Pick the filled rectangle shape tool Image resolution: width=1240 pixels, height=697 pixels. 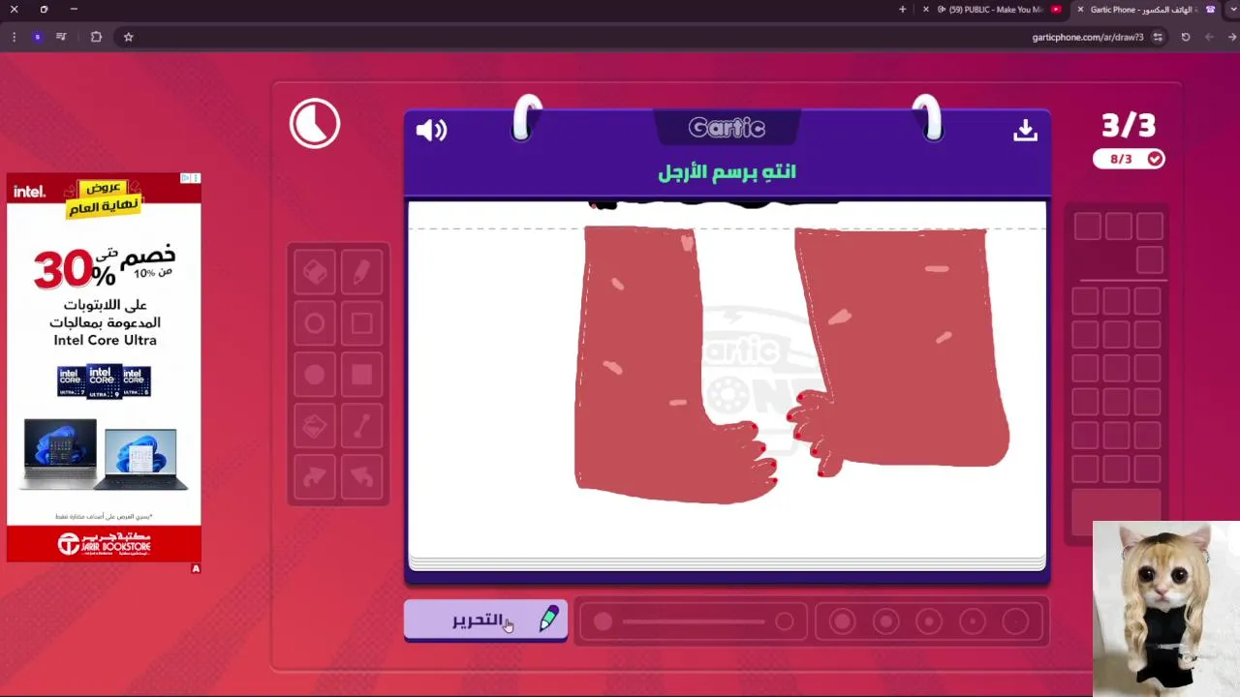[361, 375]
